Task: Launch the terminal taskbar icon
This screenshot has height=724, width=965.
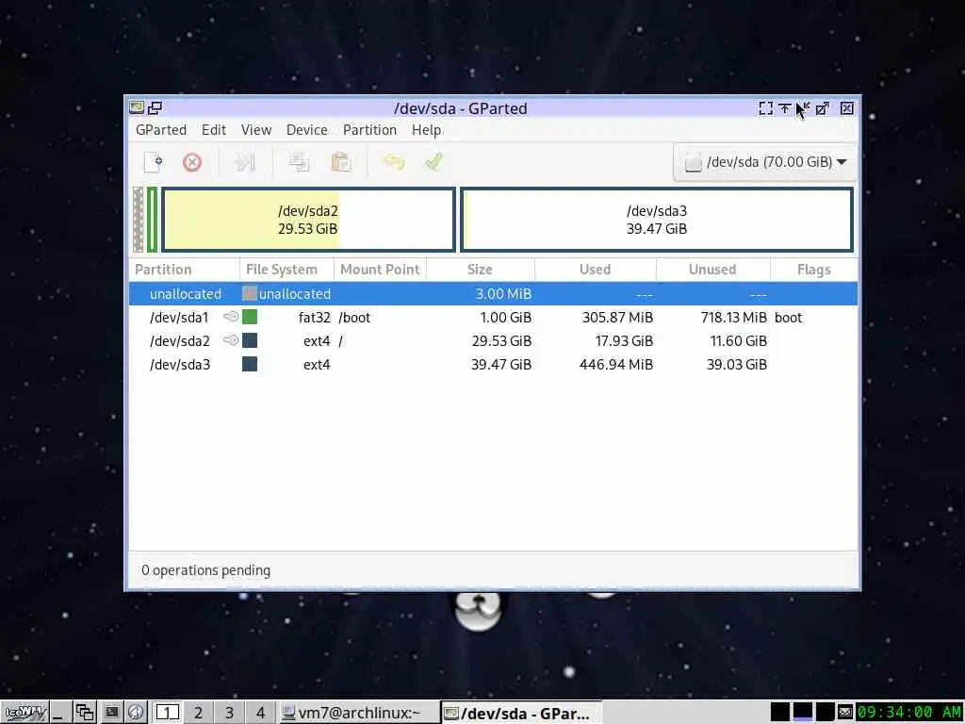Action: click(x=111, y=713)
